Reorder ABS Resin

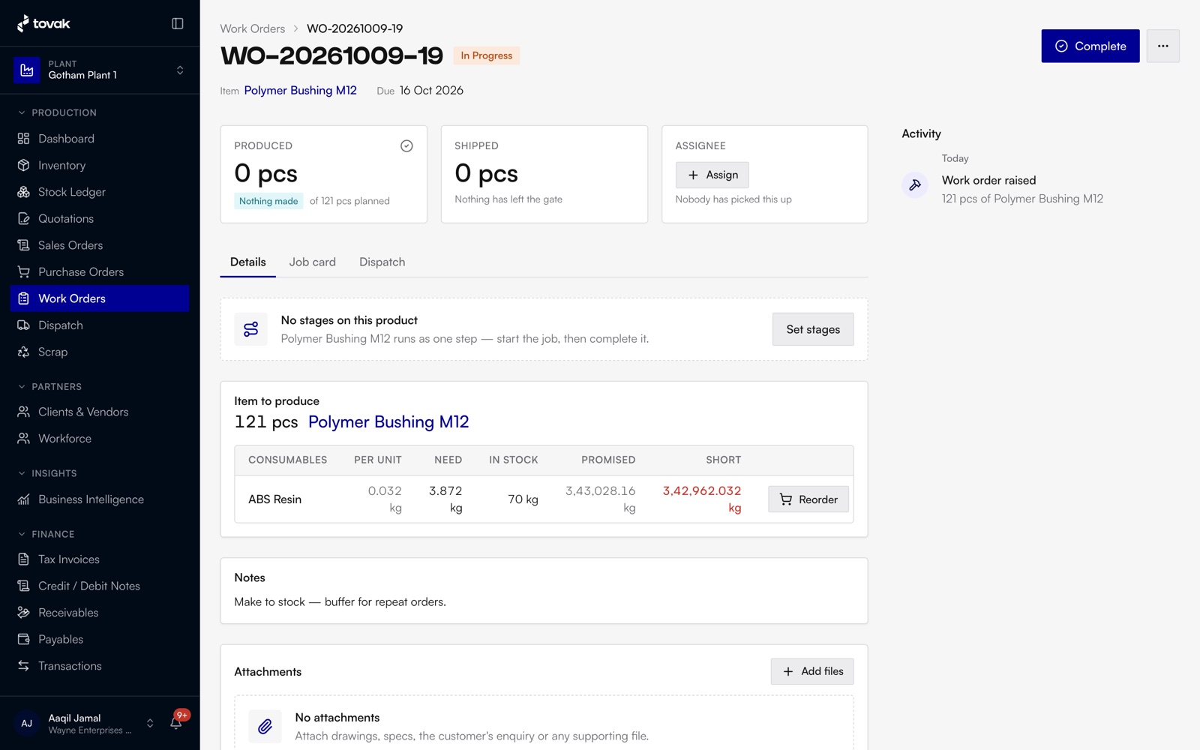(808, 499)
